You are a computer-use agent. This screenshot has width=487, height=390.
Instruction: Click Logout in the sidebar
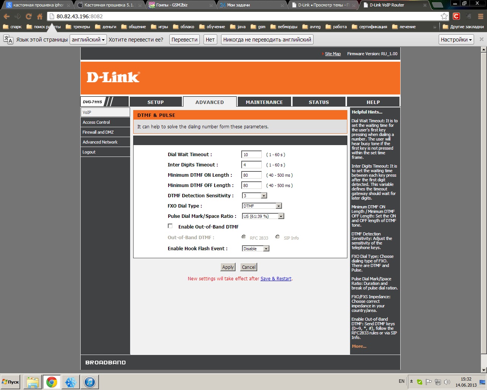[x=105, y=152]
